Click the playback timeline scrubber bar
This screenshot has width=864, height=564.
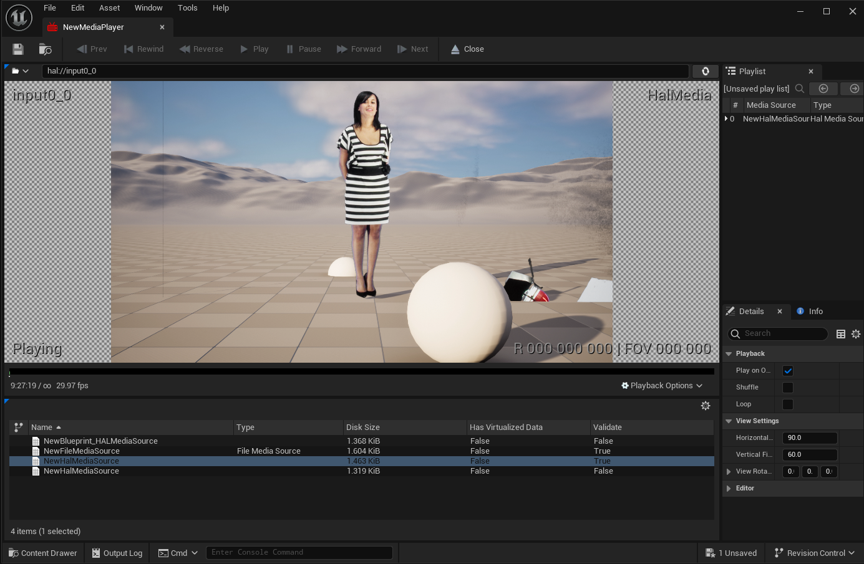tap(362, 371)
